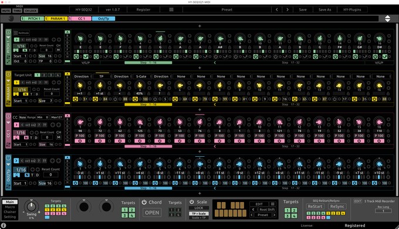Click Oct/Tp step 1 power icon

click(x=75, y=183)
